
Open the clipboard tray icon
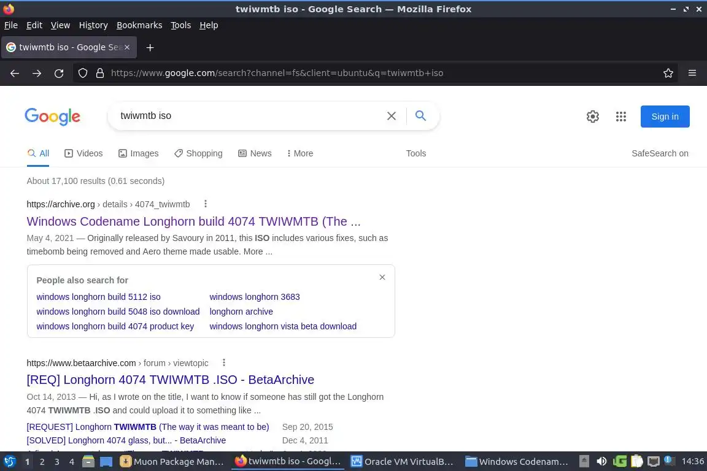(636, 462)
